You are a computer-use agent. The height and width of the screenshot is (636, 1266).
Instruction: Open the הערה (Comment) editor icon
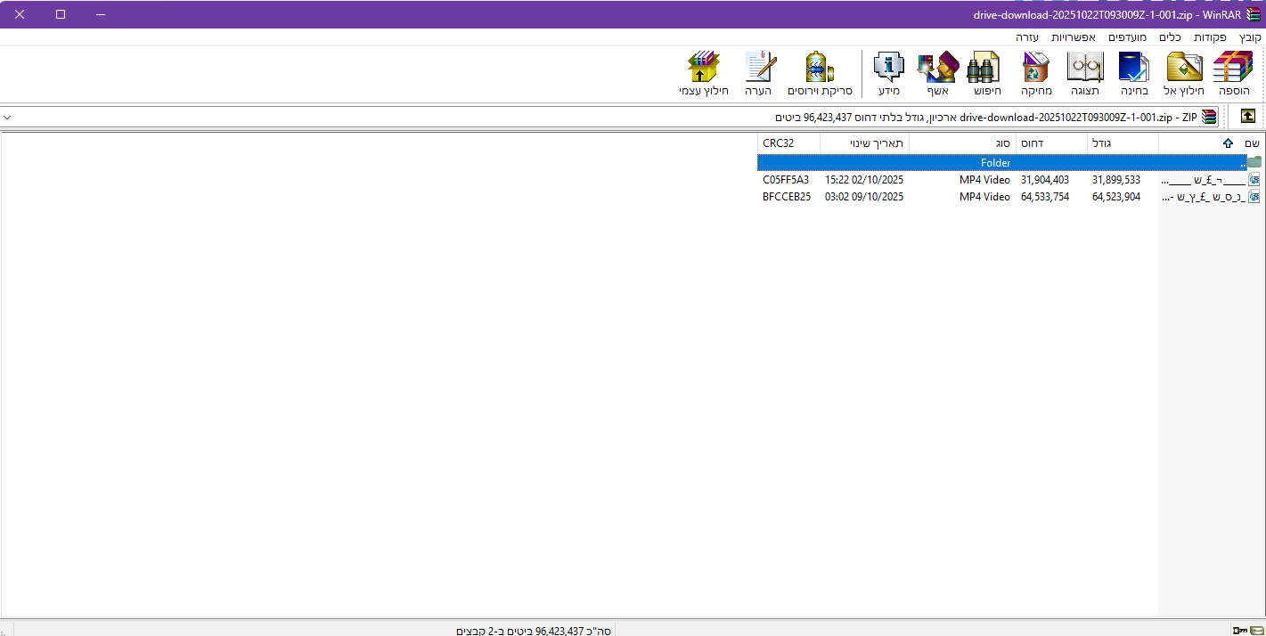[760, 73]
